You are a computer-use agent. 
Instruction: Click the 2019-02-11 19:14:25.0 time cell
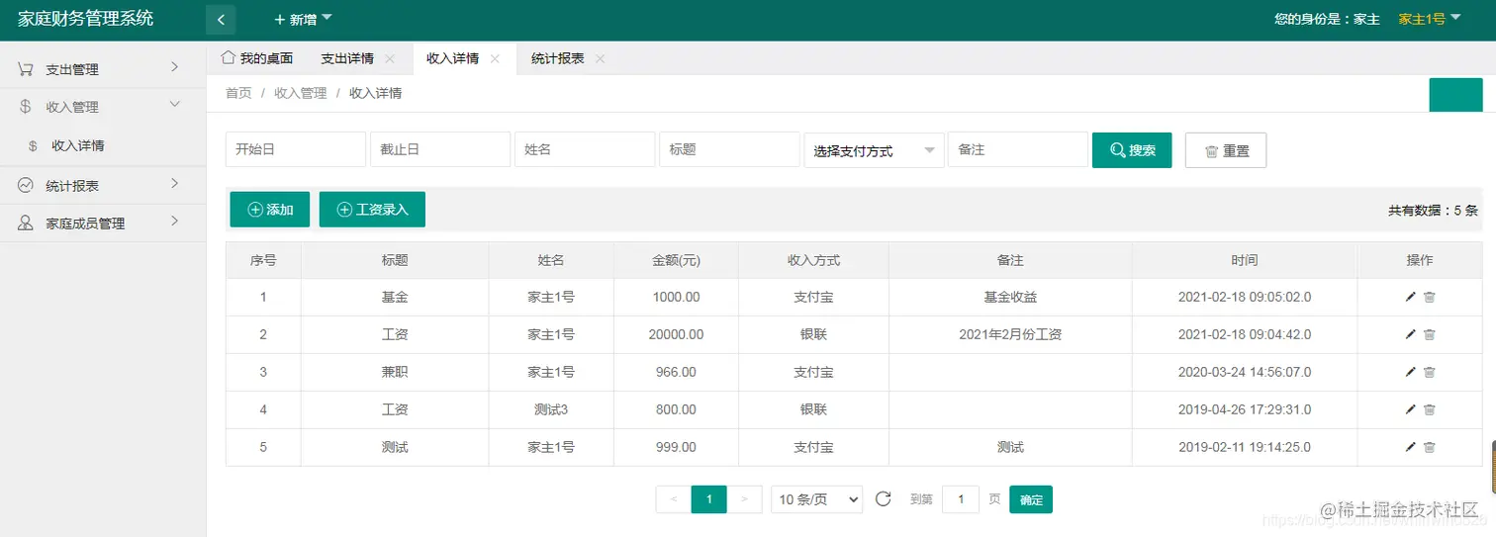pos(1245,447)
